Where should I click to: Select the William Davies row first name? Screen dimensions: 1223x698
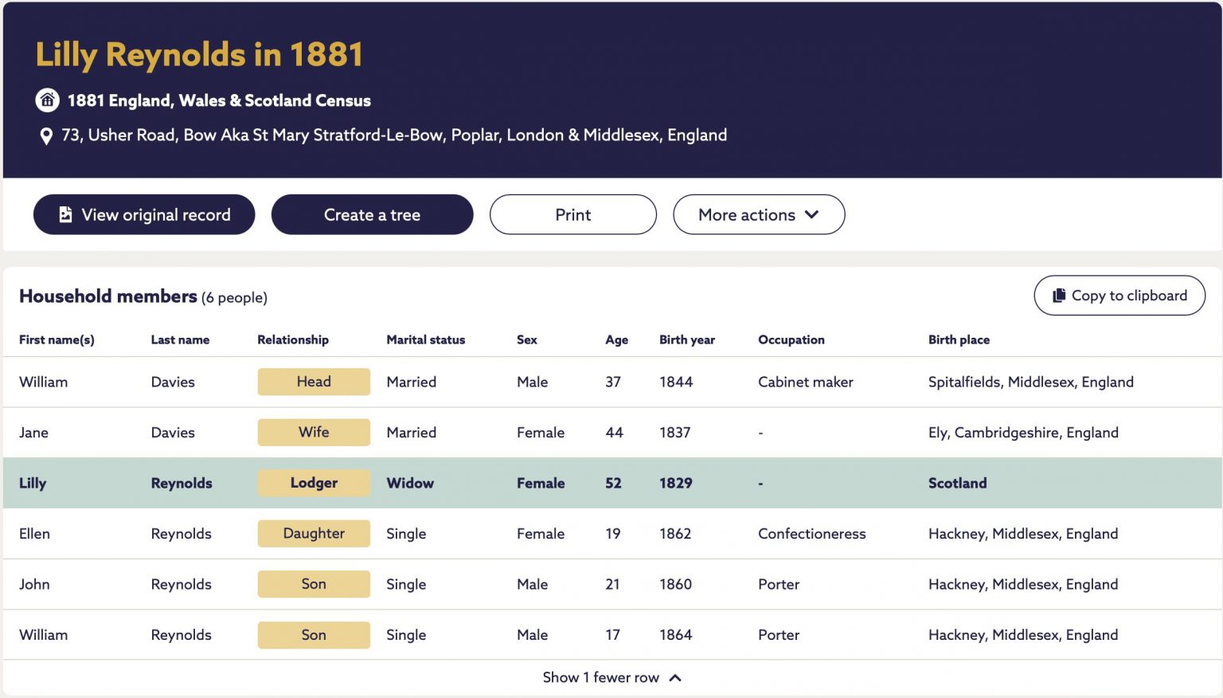coord(43,382)
